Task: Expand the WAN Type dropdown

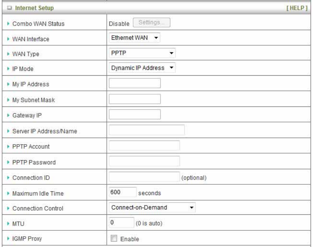Action: 142,53
